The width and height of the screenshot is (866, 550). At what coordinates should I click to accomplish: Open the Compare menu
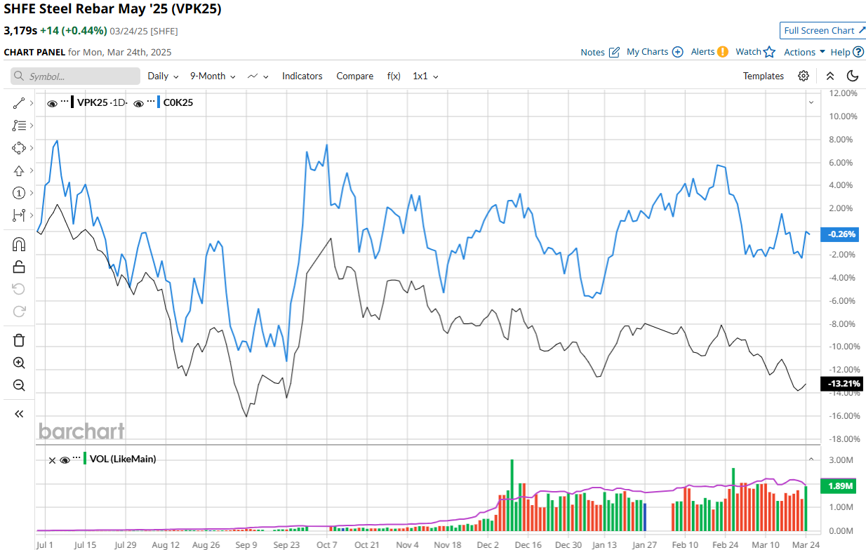354,76
